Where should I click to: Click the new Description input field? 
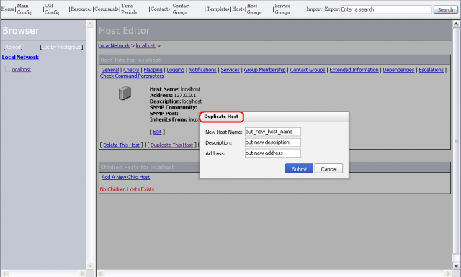coord(272,142)
